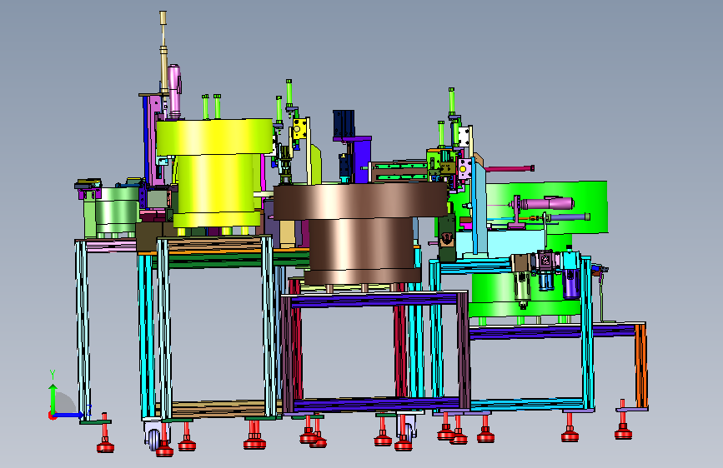Click the red origin point of the coordinate triad
This screenshot has width=723, height=468.
tap(52, 416)
